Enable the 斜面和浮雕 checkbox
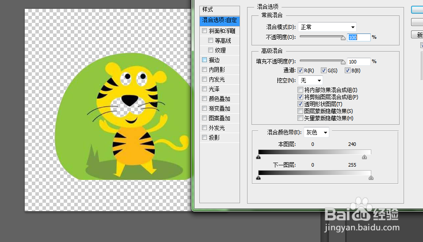The image size is (423, 242). pyautogui.click(x=205, y=31)
